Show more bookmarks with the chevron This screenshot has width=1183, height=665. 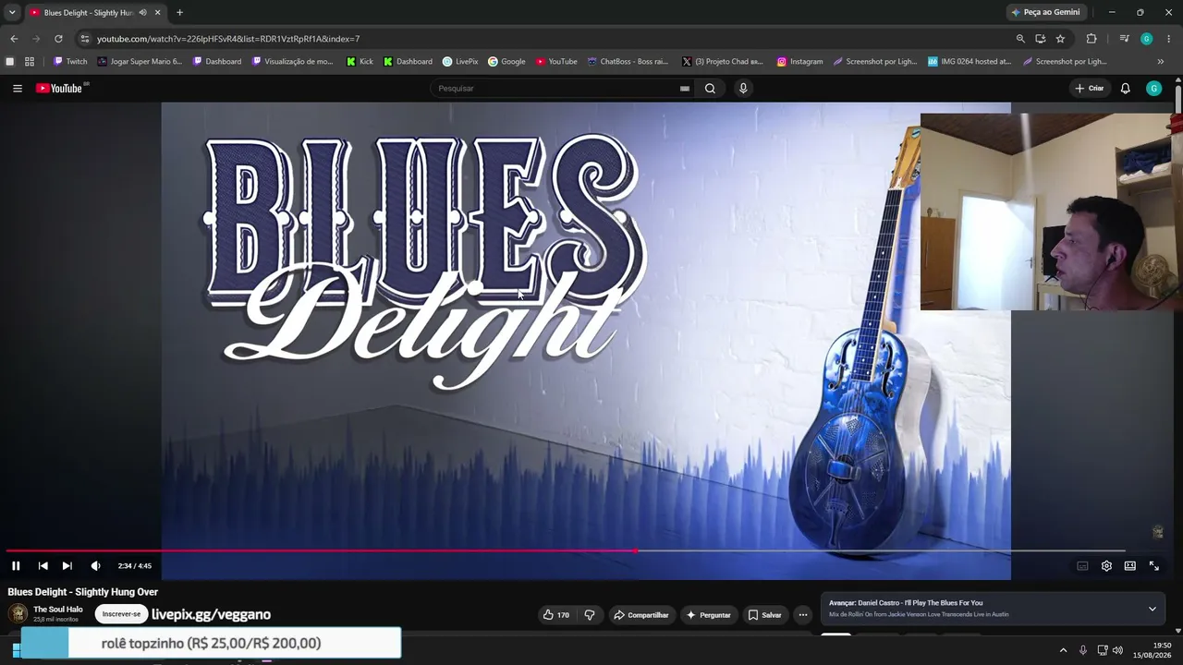1161,62
